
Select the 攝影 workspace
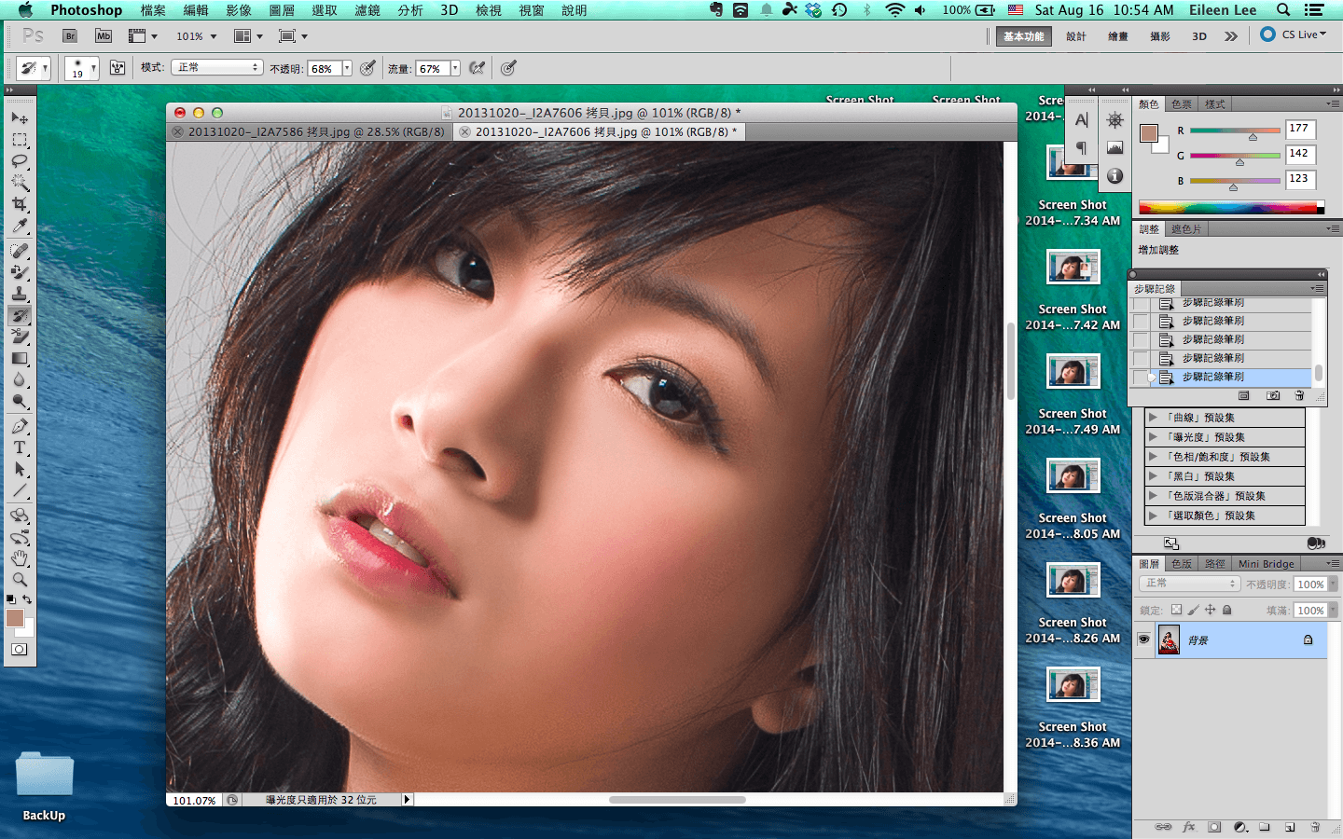pyautogui.click(x=1160, y=36)
